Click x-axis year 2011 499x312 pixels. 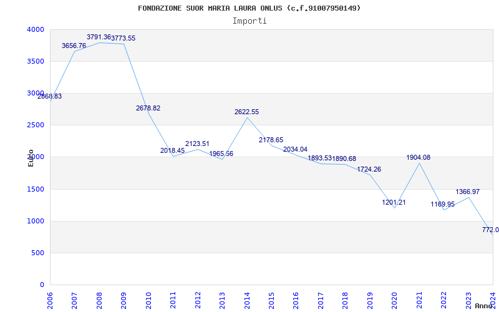[173, 301]
